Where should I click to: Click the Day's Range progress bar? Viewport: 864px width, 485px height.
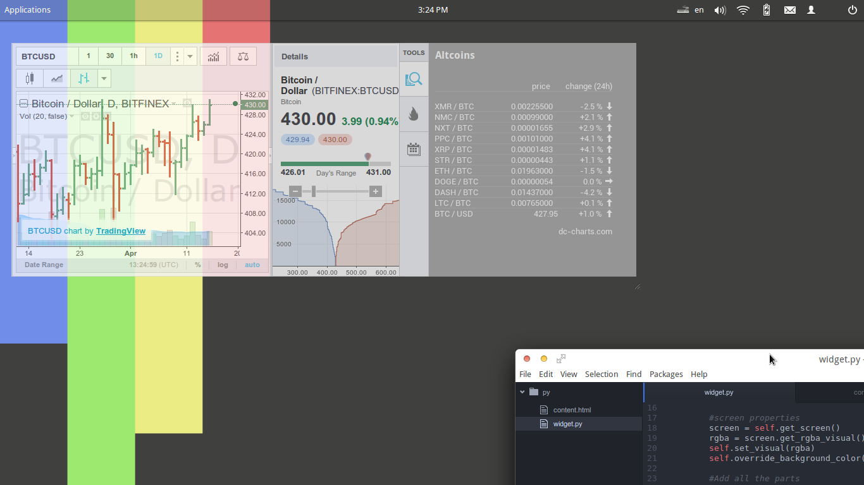coord(336,164)
